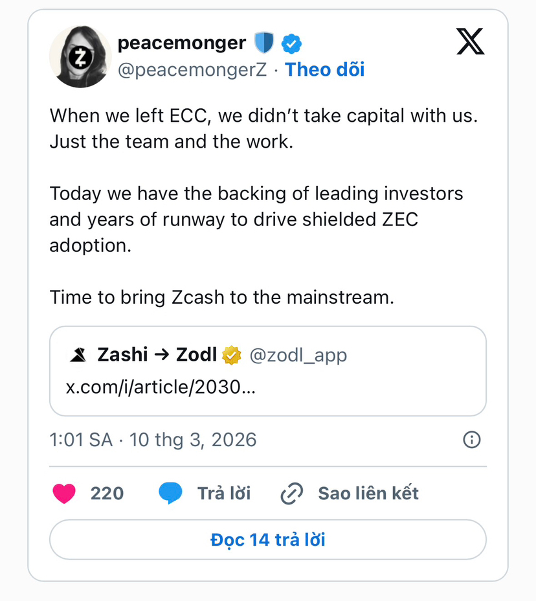The width and height of the screenshot is (536, 601).
Task: Click the blue shield icon beside peacemonger
Action: tap(264, 43)
